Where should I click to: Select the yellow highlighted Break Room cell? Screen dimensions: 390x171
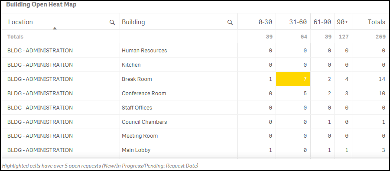[x=293, y=79]
